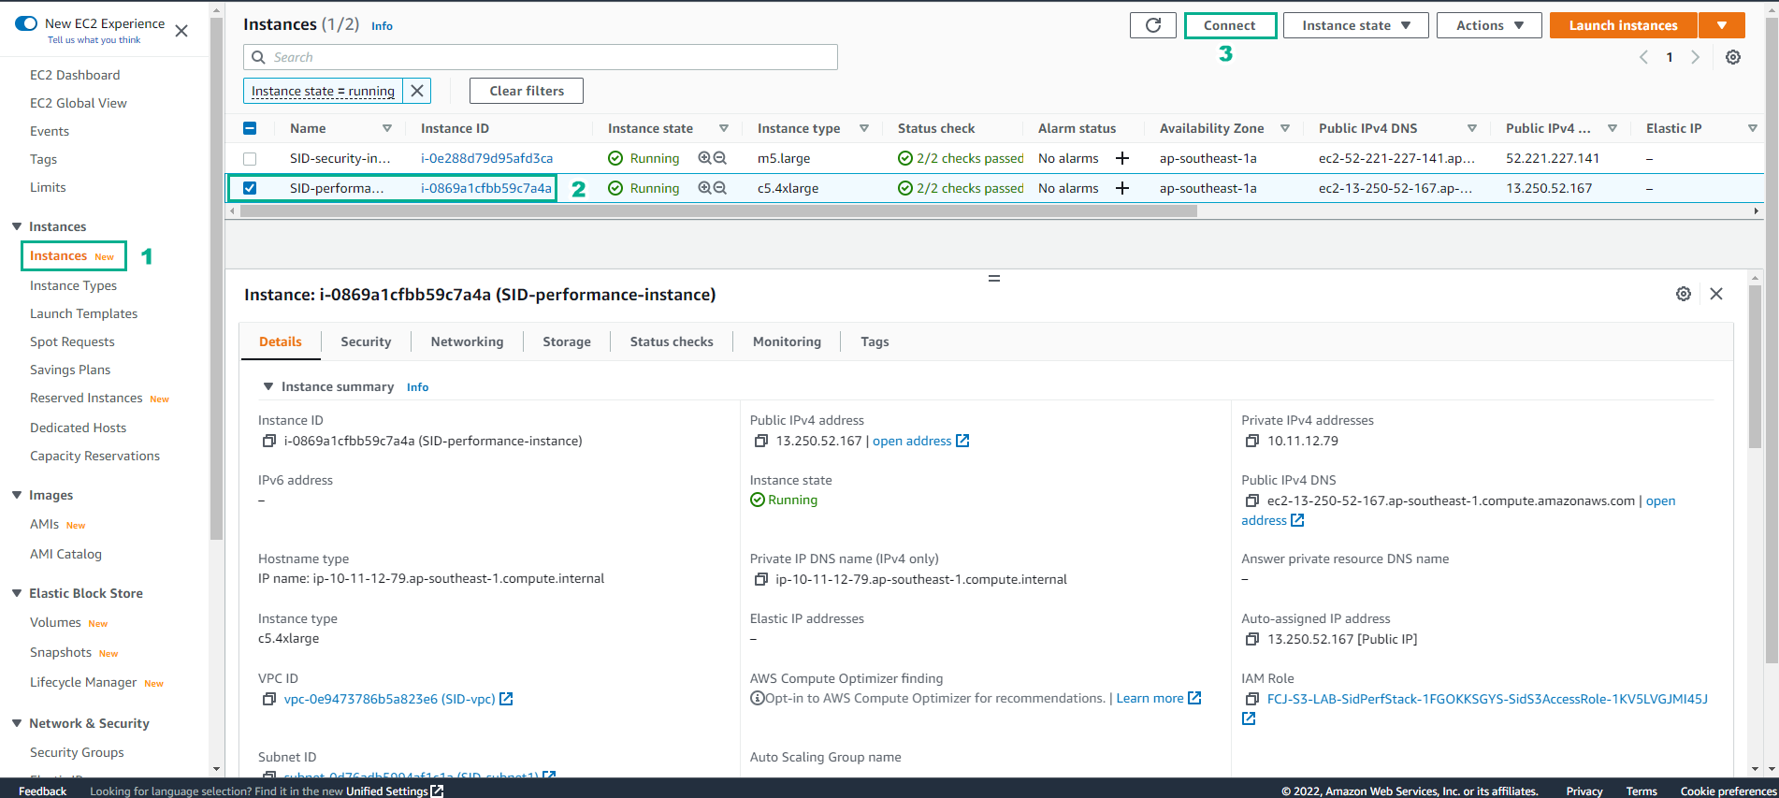
Task: Copy the VPC ID
Action: point(268,699)
